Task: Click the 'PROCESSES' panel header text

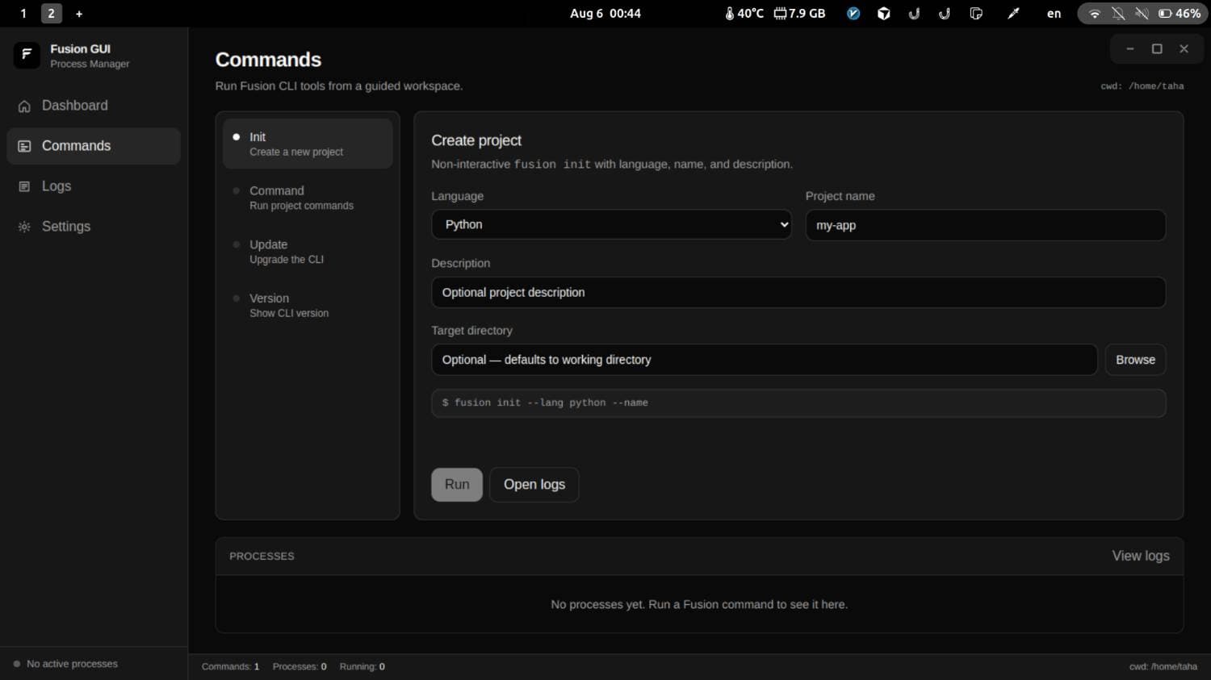Action: click(x=262, y=556)
